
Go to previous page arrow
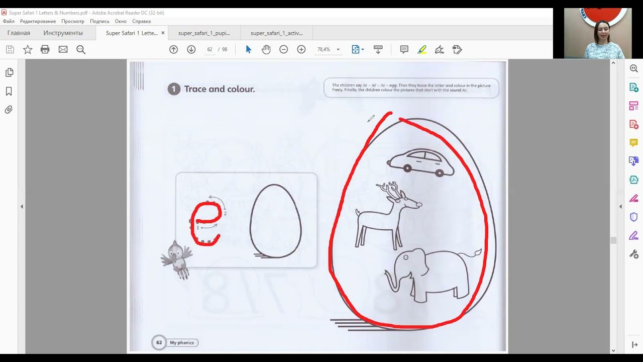[x=173, y=49]
